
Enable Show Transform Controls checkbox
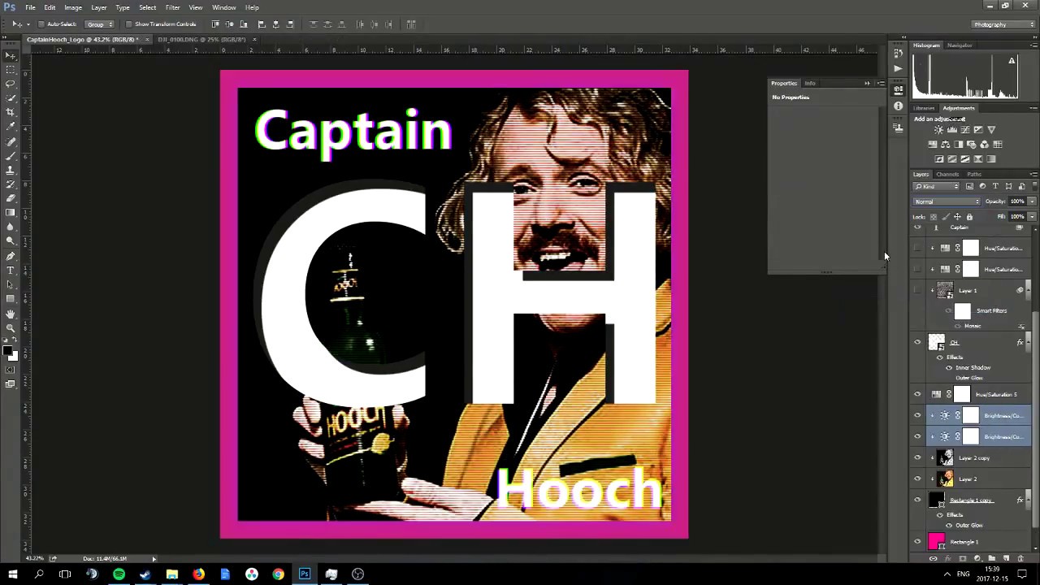(x=129, y=24)
